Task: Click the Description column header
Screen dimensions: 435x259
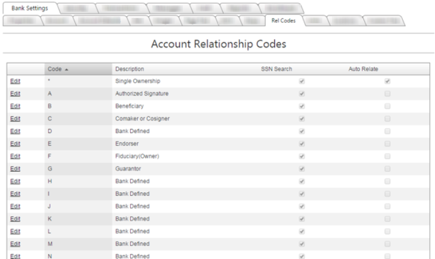Action: [x=129, y=69]
